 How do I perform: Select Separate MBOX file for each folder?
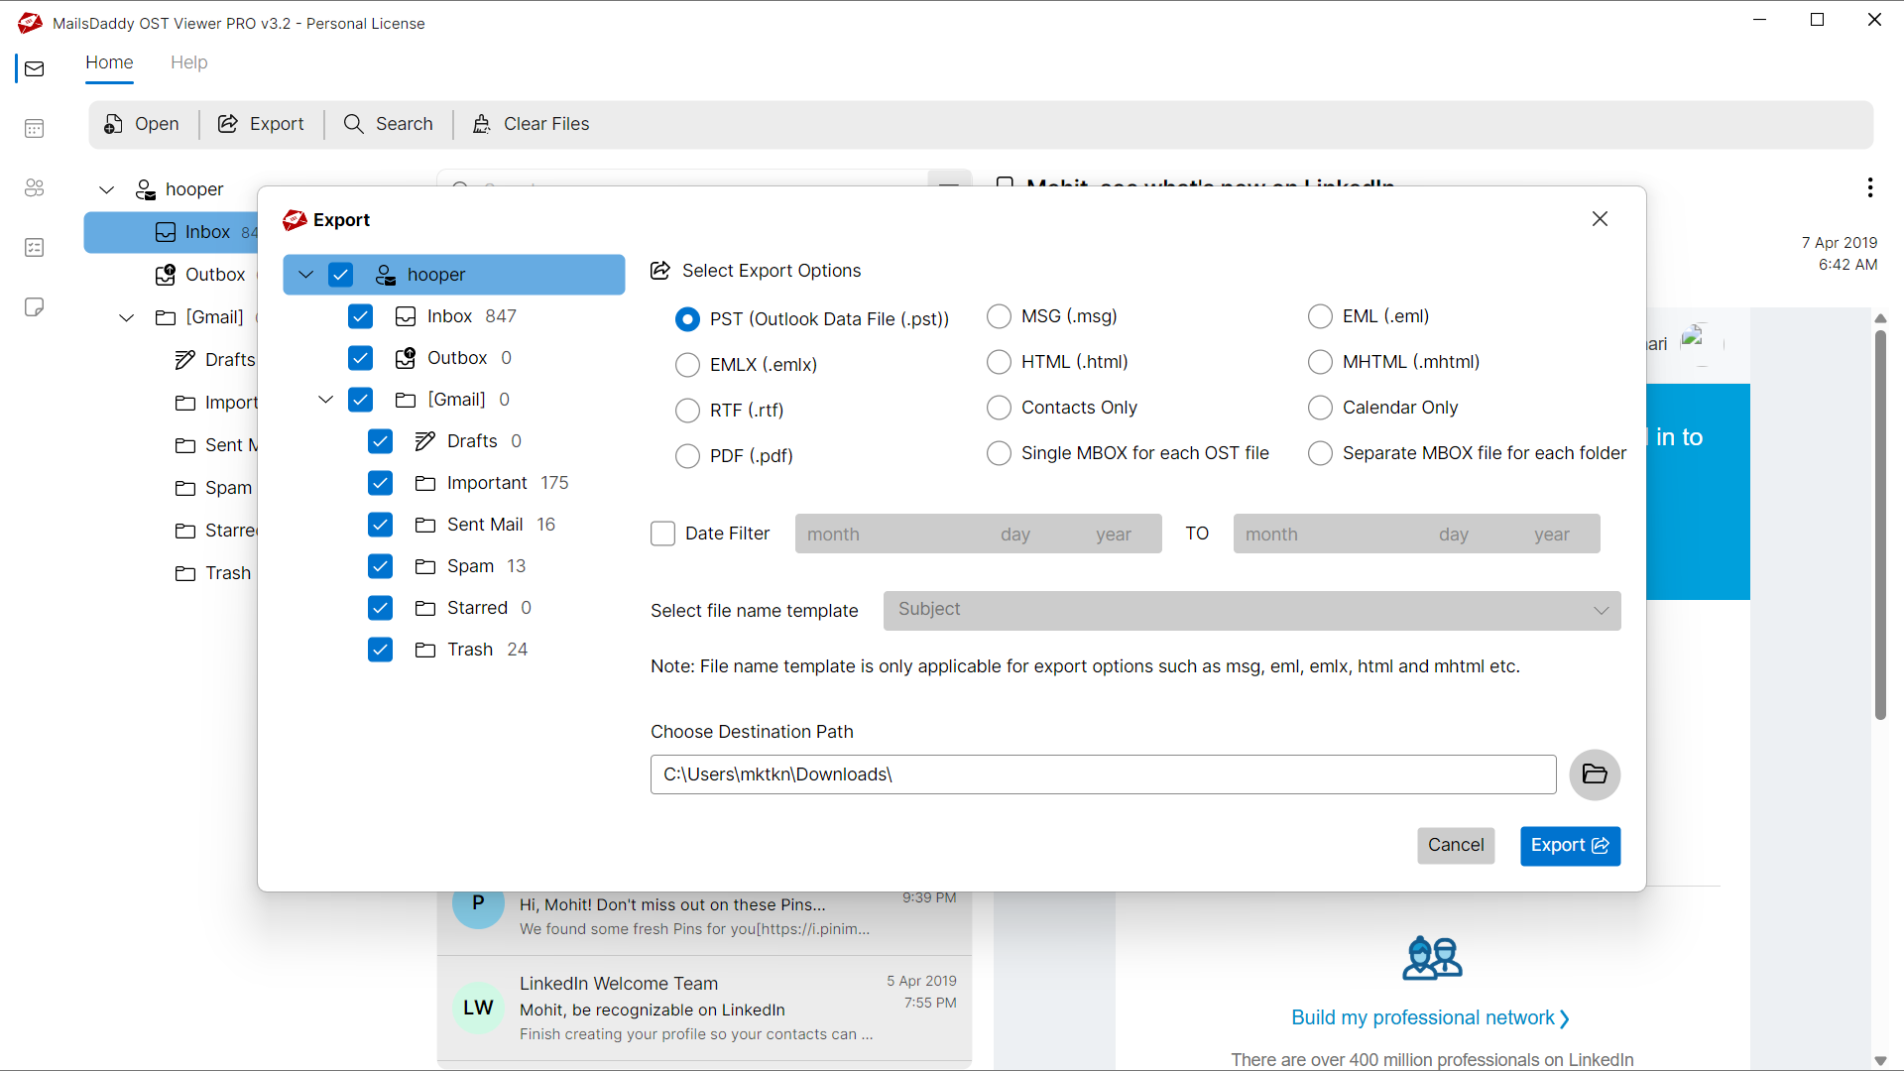click(1320, 453)
